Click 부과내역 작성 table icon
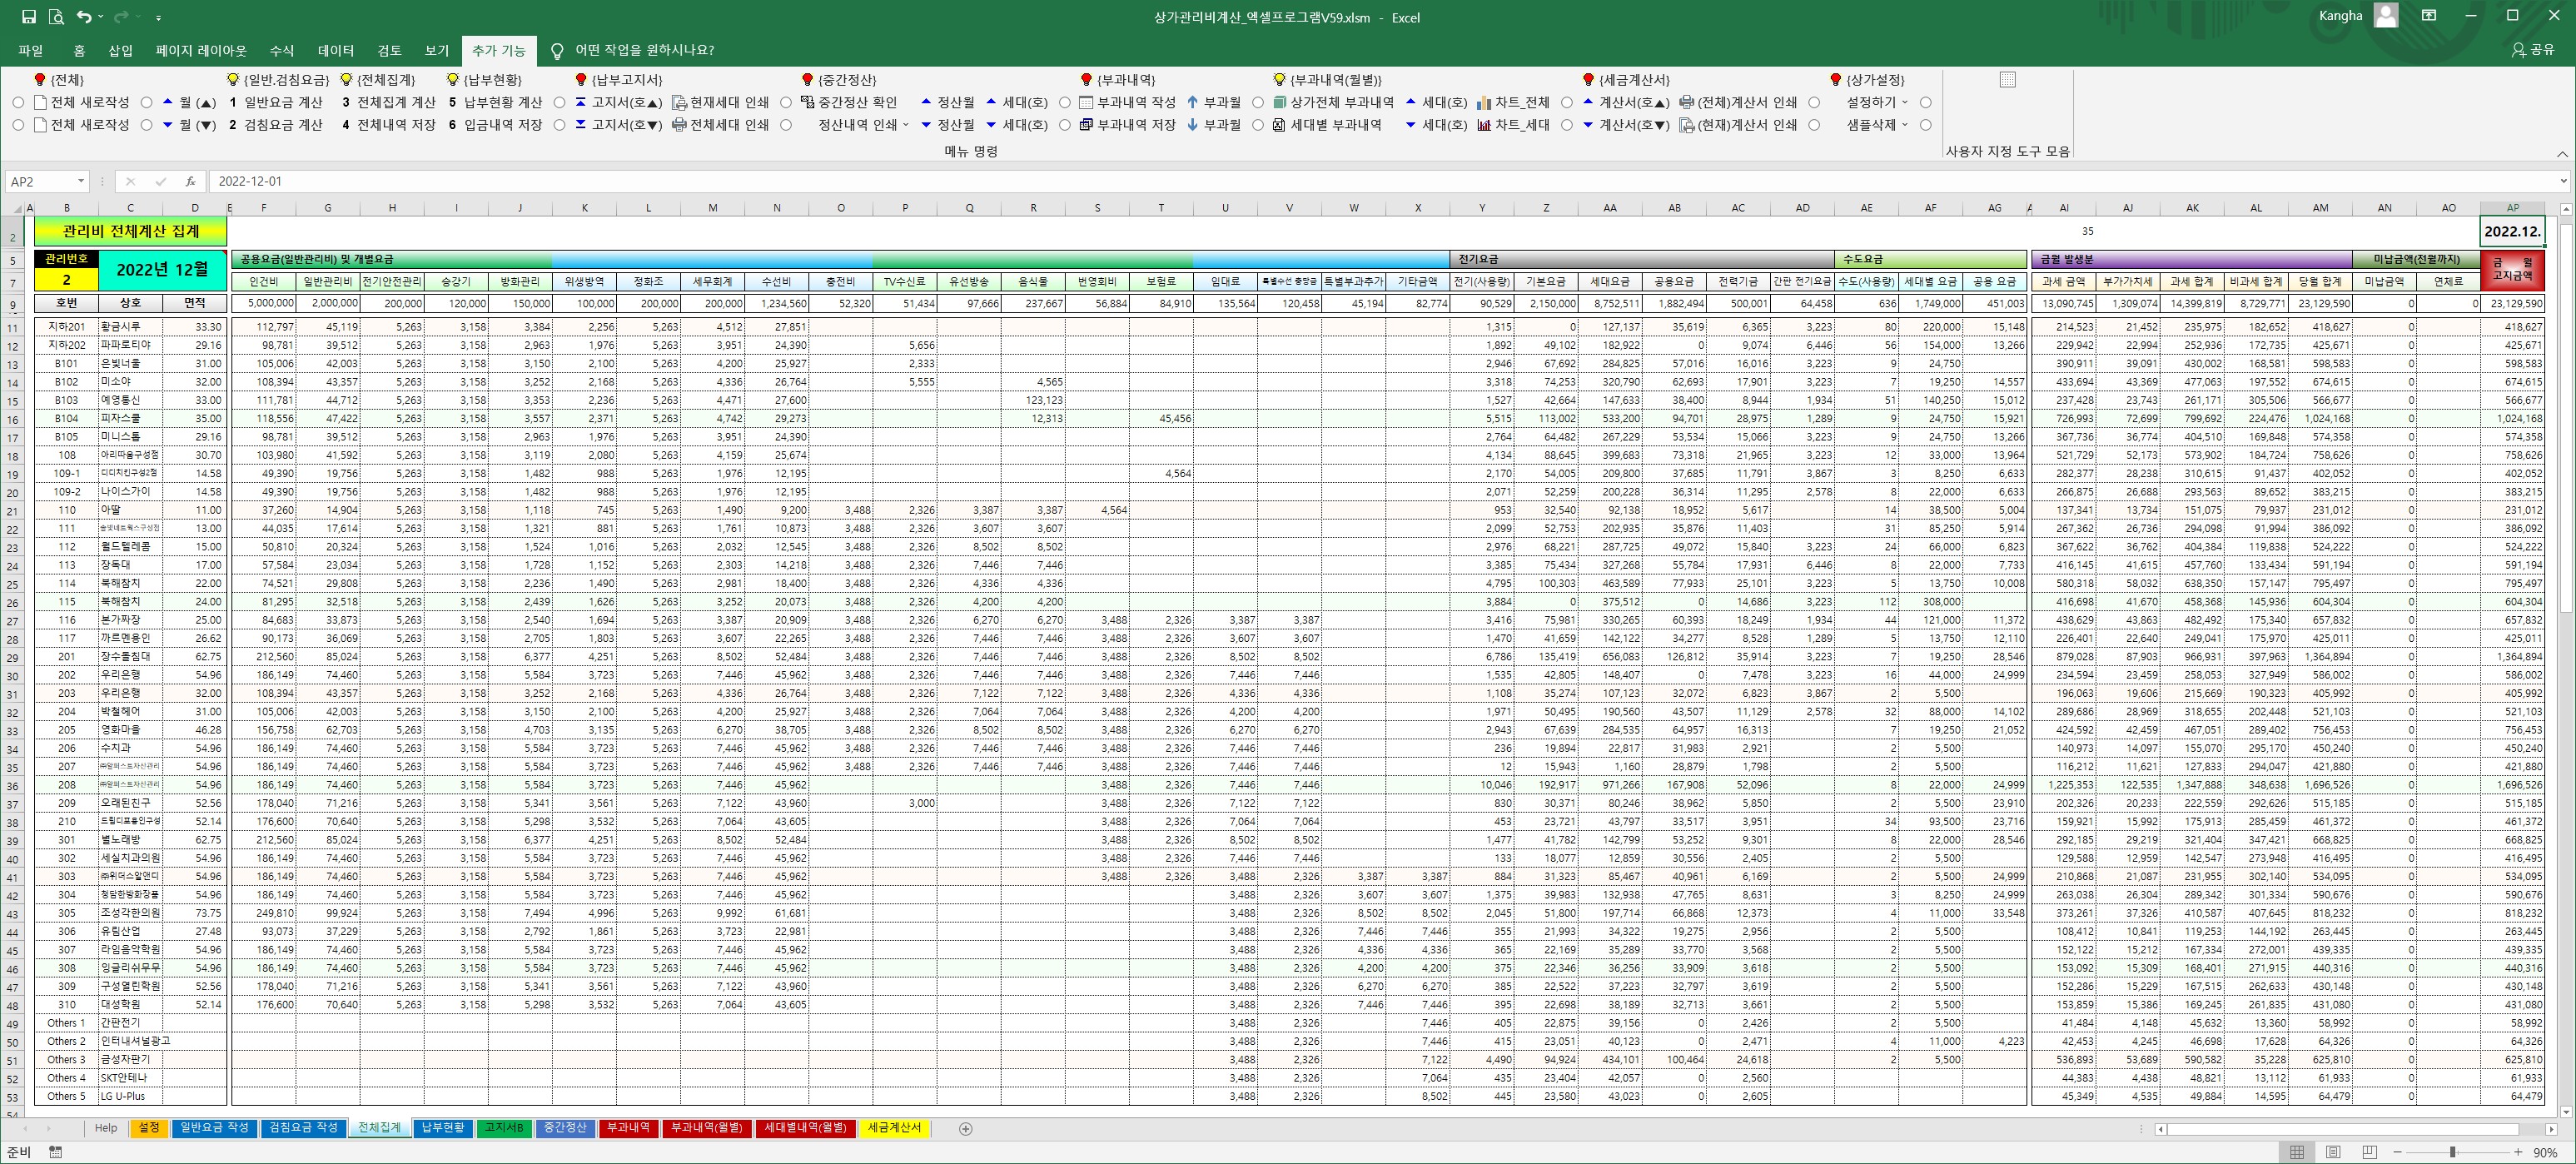This screenshot has height=1164, width=2576. 1086,102
